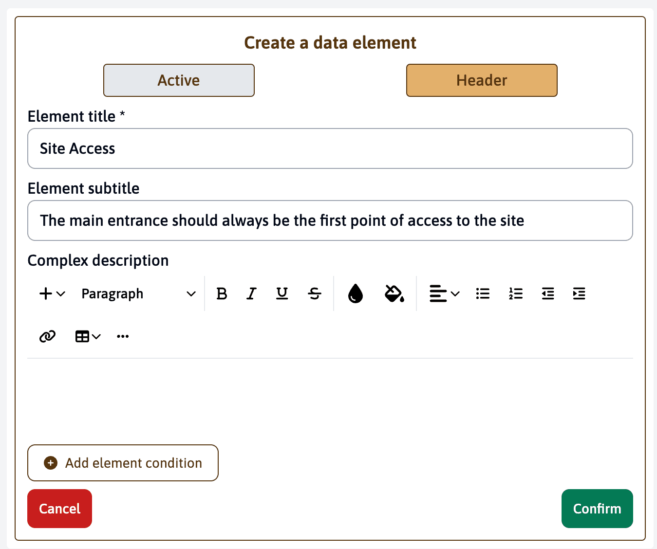The image size is (657, 549).
Task: Click into the Element title field
Action: point(330,148)
